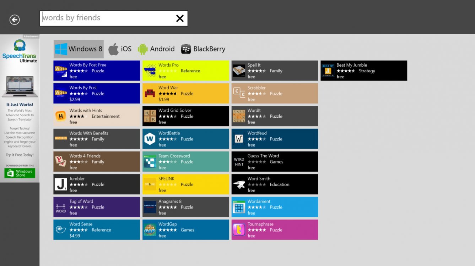Click the Anagrams 8 app icon
This screenshot has height=266, width=475.
pyautogui.click(x=150, y=207)
